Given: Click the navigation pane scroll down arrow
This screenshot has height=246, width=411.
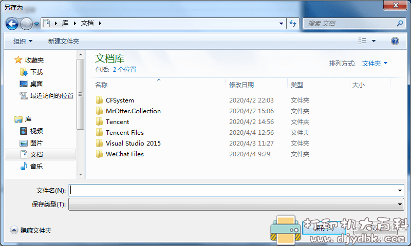Looking at the screenshot, I should (x=81, y=174).
